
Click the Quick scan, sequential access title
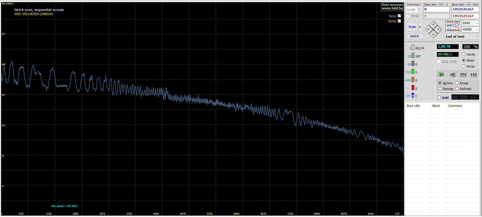pyautogui.click(x=39, y=10)
